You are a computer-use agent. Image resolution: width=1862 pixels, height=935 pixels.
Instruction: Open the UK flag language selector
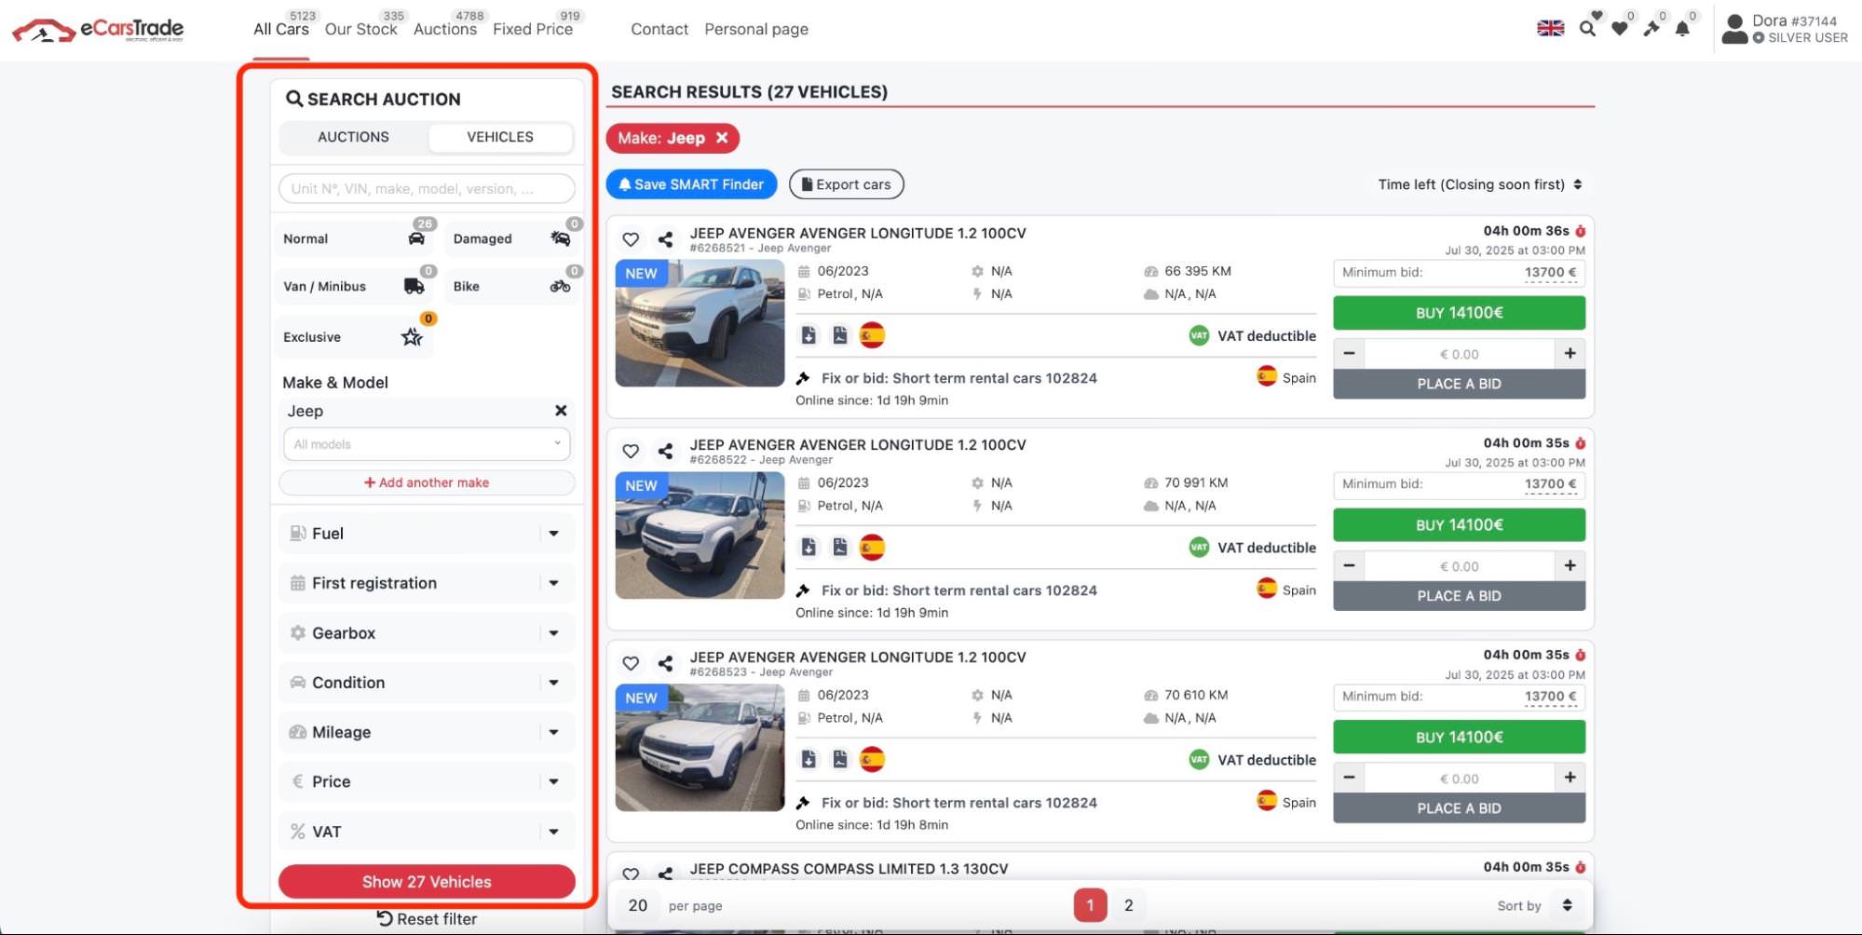pyautogui.click(x=1550, y=28)
